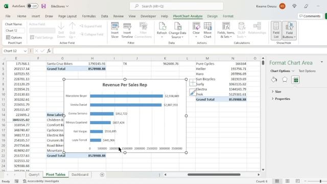This screenshot has width=327, height=184.
Task: Select the chart title Revenue Per Sales Rep
Action: (125, 85)
